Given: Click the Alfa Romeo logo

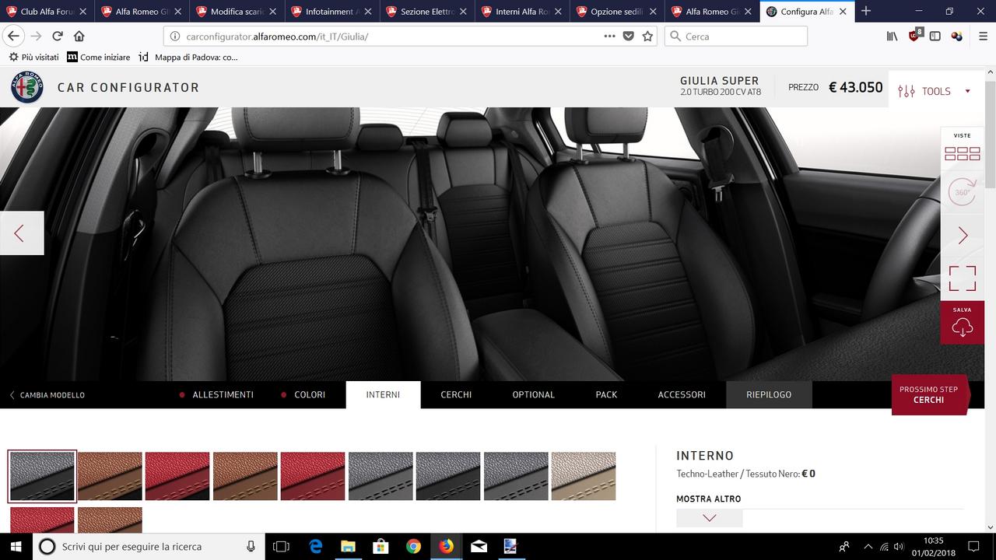Looking at the screenshot, I should (27, 87).
